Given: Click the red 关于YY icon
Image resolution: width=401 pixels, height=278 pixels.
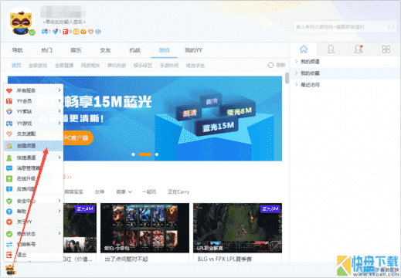Looking at the screenshot, I should pyautogui.click(x=9, y=222).
